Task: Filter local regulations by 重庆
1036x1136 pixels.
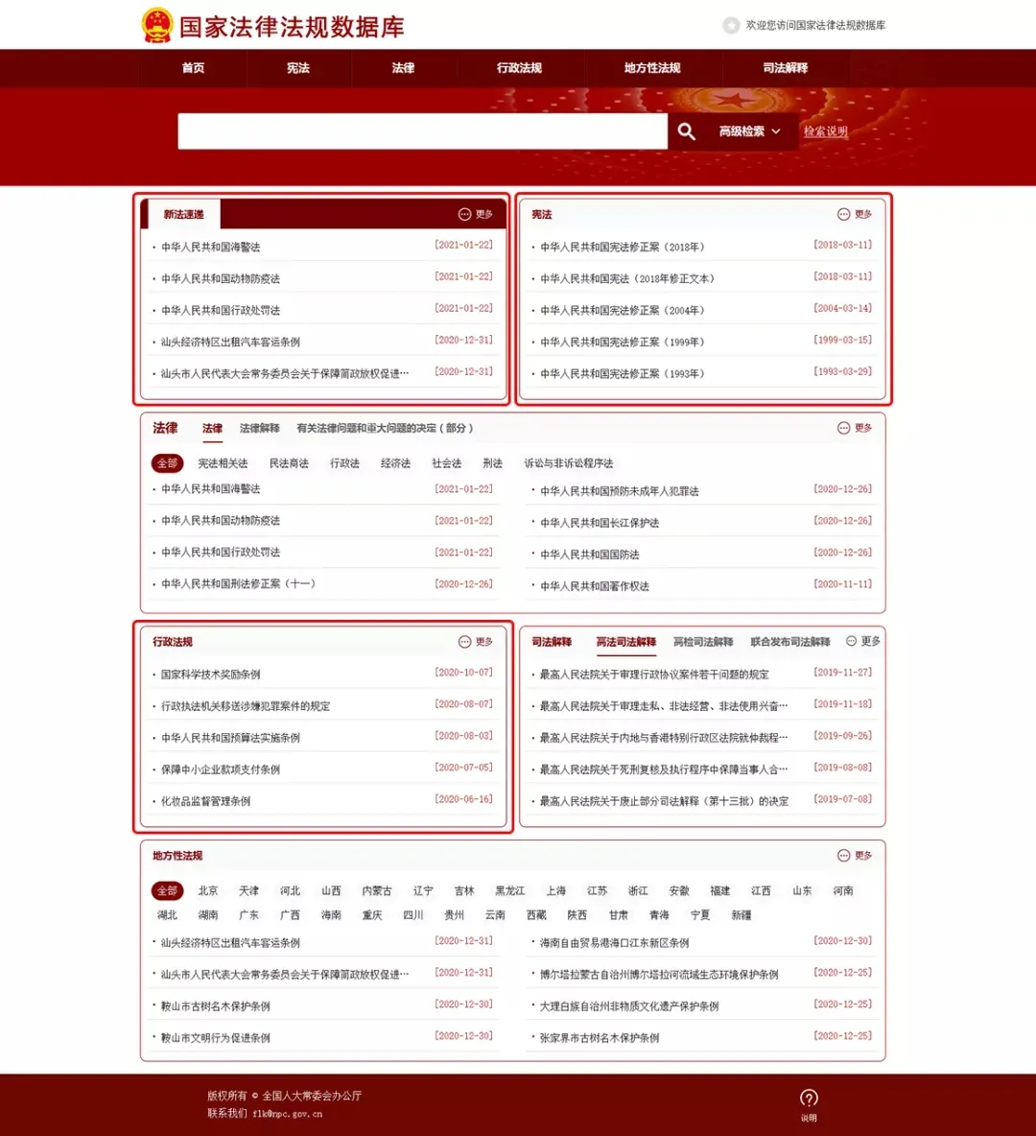Action: pyautogui.click(x=371, y=915)
